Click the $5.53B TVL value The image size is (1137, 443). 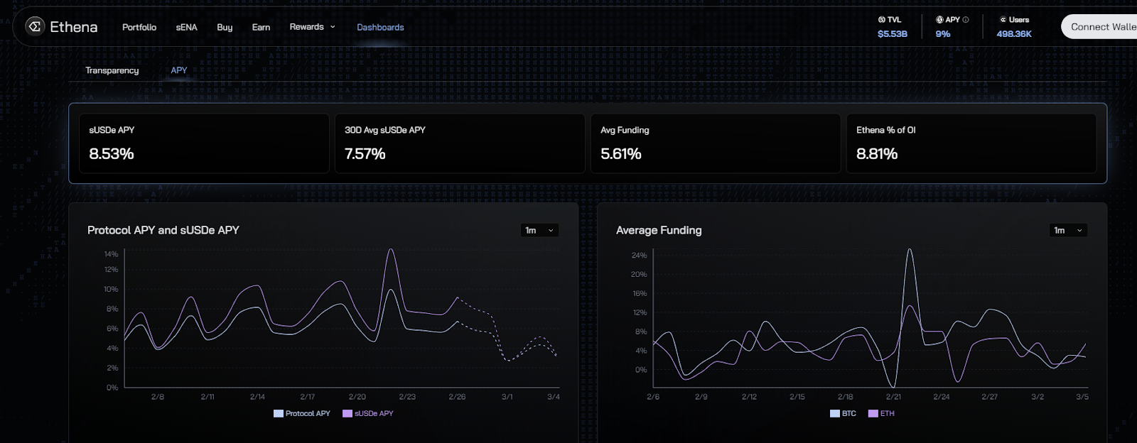(893, 33)
